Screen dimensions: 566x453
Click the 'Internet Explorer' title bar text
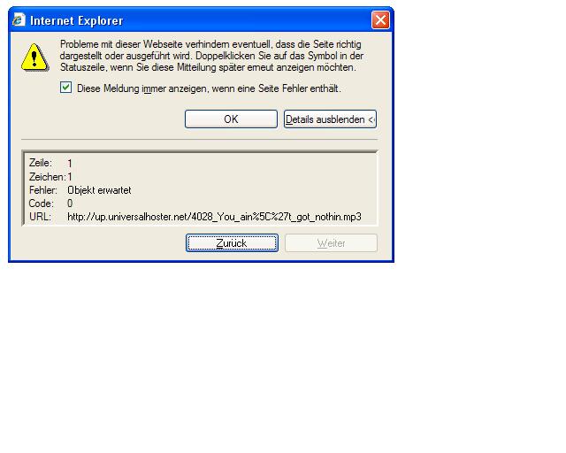(x=77, y=20)
